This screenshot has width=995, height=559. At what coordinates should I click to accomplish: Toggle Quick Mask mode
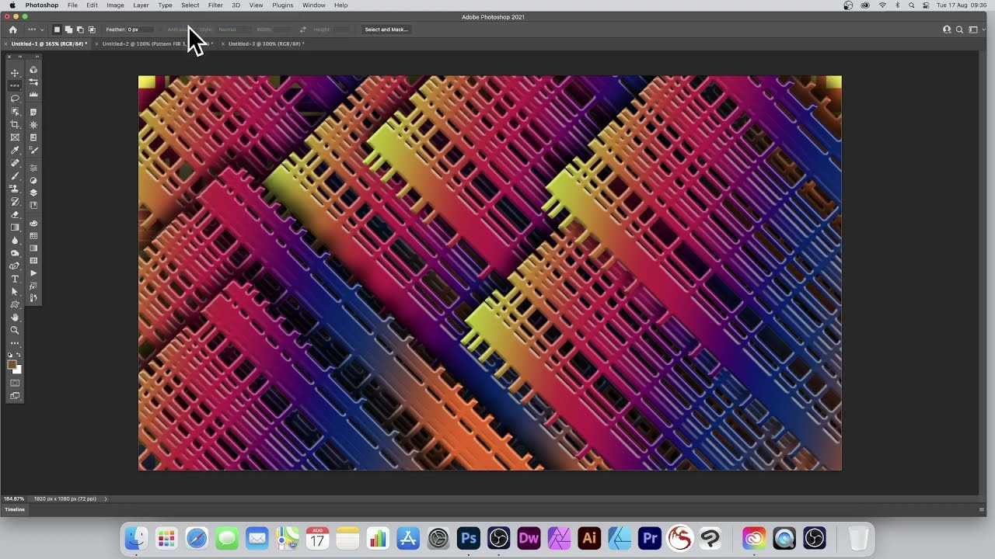(x=15, y=383)
